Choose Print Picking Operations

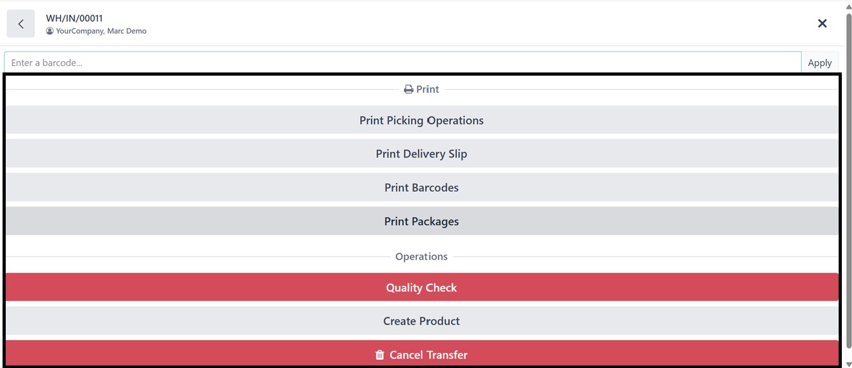(421, 120)
